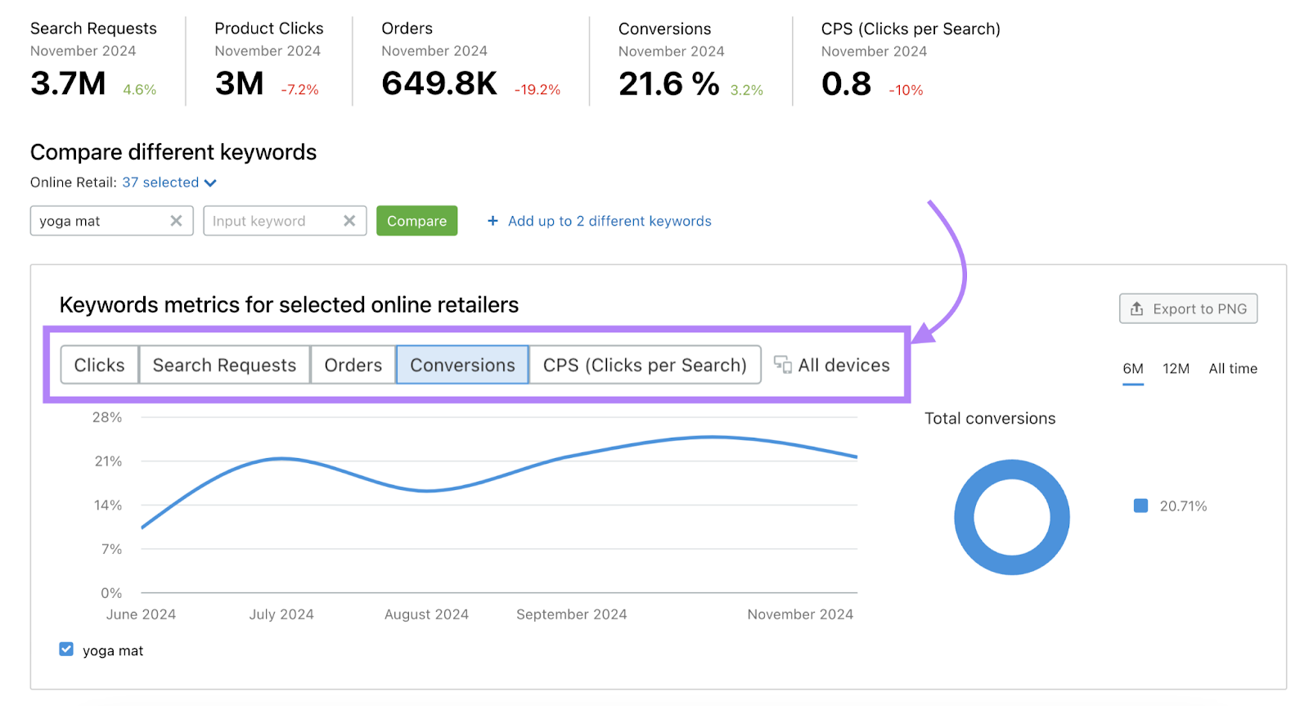Click the Input keyword text field
The width and height of the screenshot is (1309, 706).
(270, 221)
